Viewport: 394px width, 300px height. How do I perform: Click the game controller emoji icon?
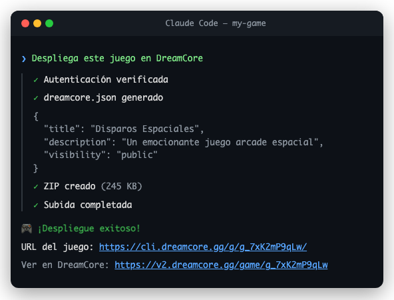[x=27, y=229]
